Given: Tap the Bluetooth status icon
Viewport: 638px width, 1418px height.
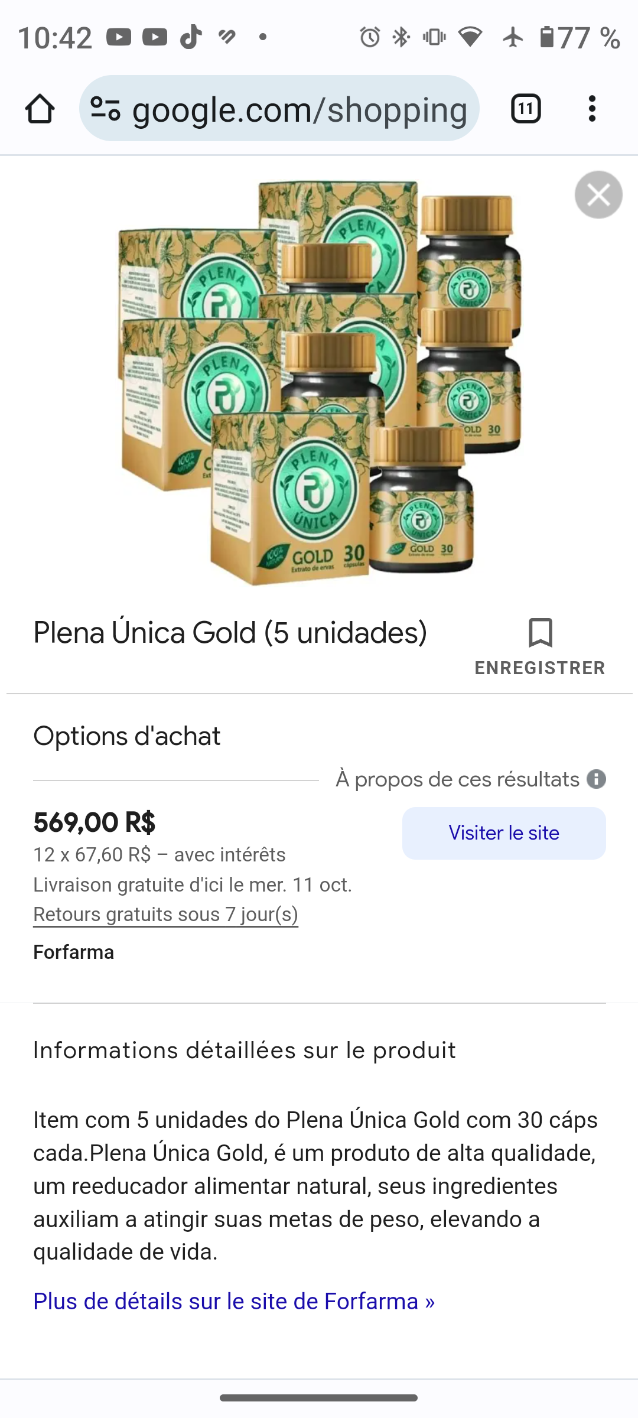Looking at the screenshot, I should 402,37.
